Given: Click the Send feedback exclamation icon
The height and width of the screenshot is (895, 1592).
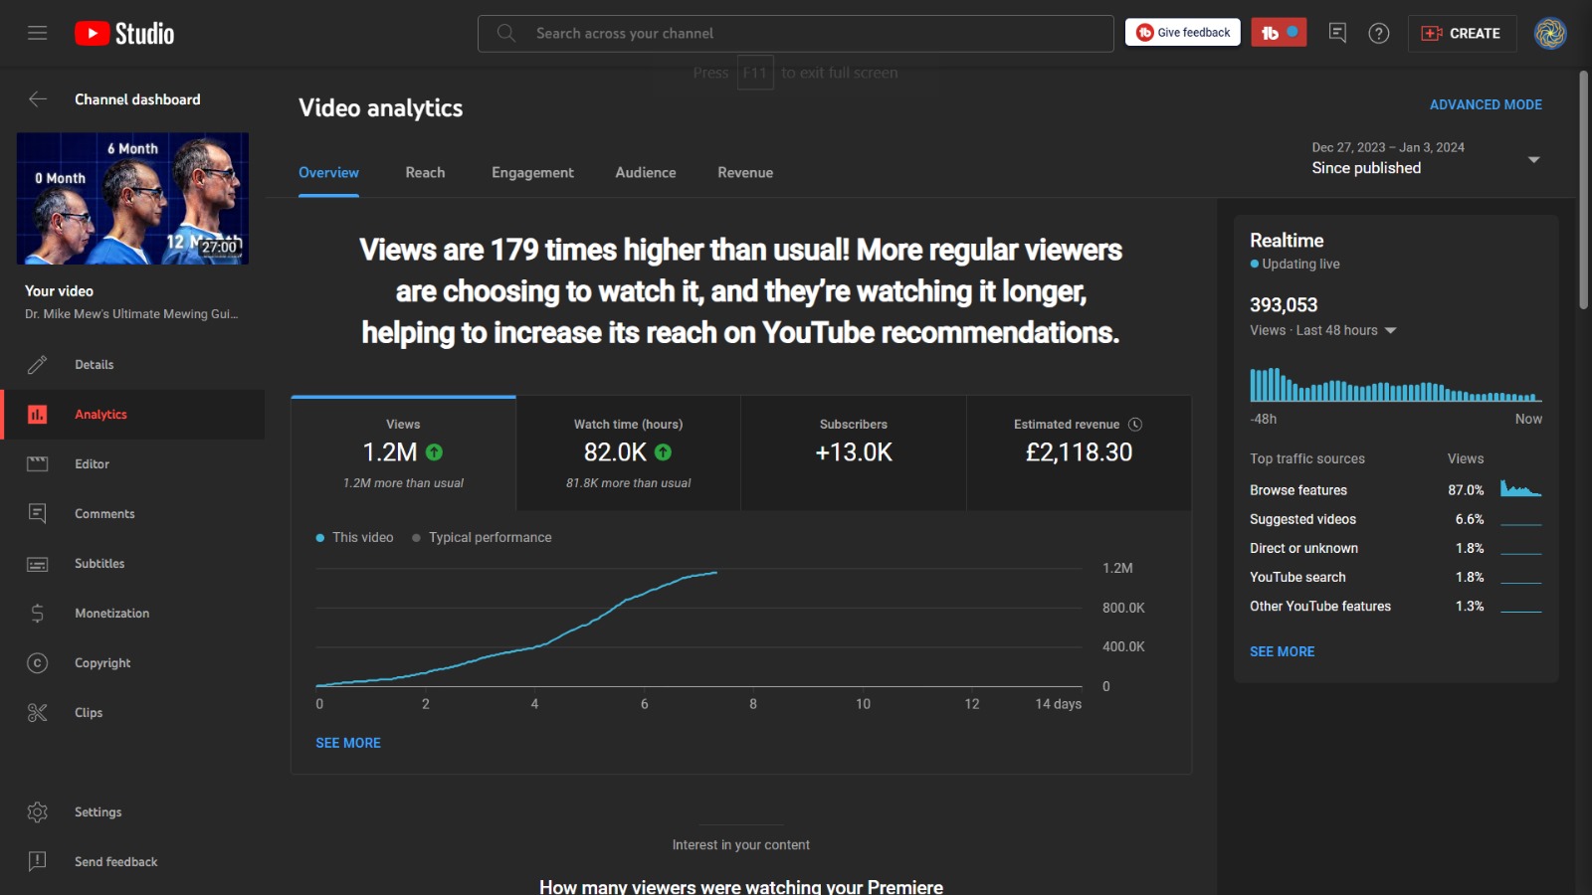Looking at the screenshot, I should point(38,862).
